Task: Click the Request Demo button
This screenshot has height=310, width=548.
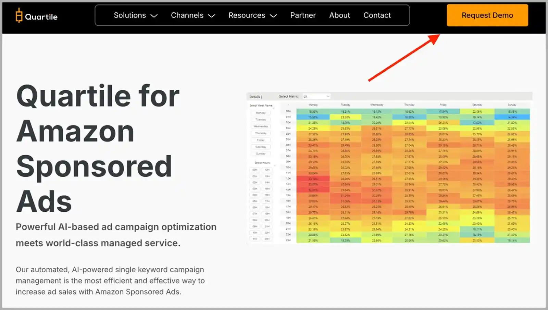Action: 487,15
